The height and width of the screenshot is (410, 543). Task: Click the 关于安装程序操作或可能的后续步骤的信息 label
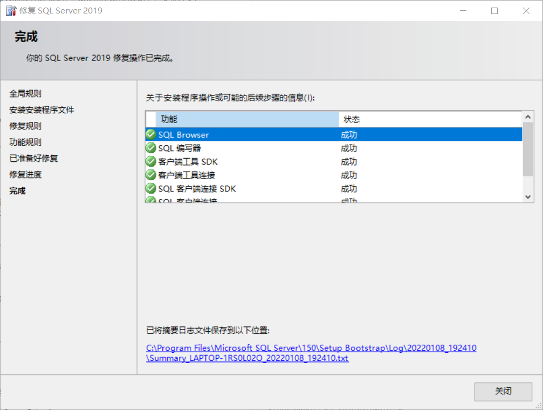(x=230, y=98)
